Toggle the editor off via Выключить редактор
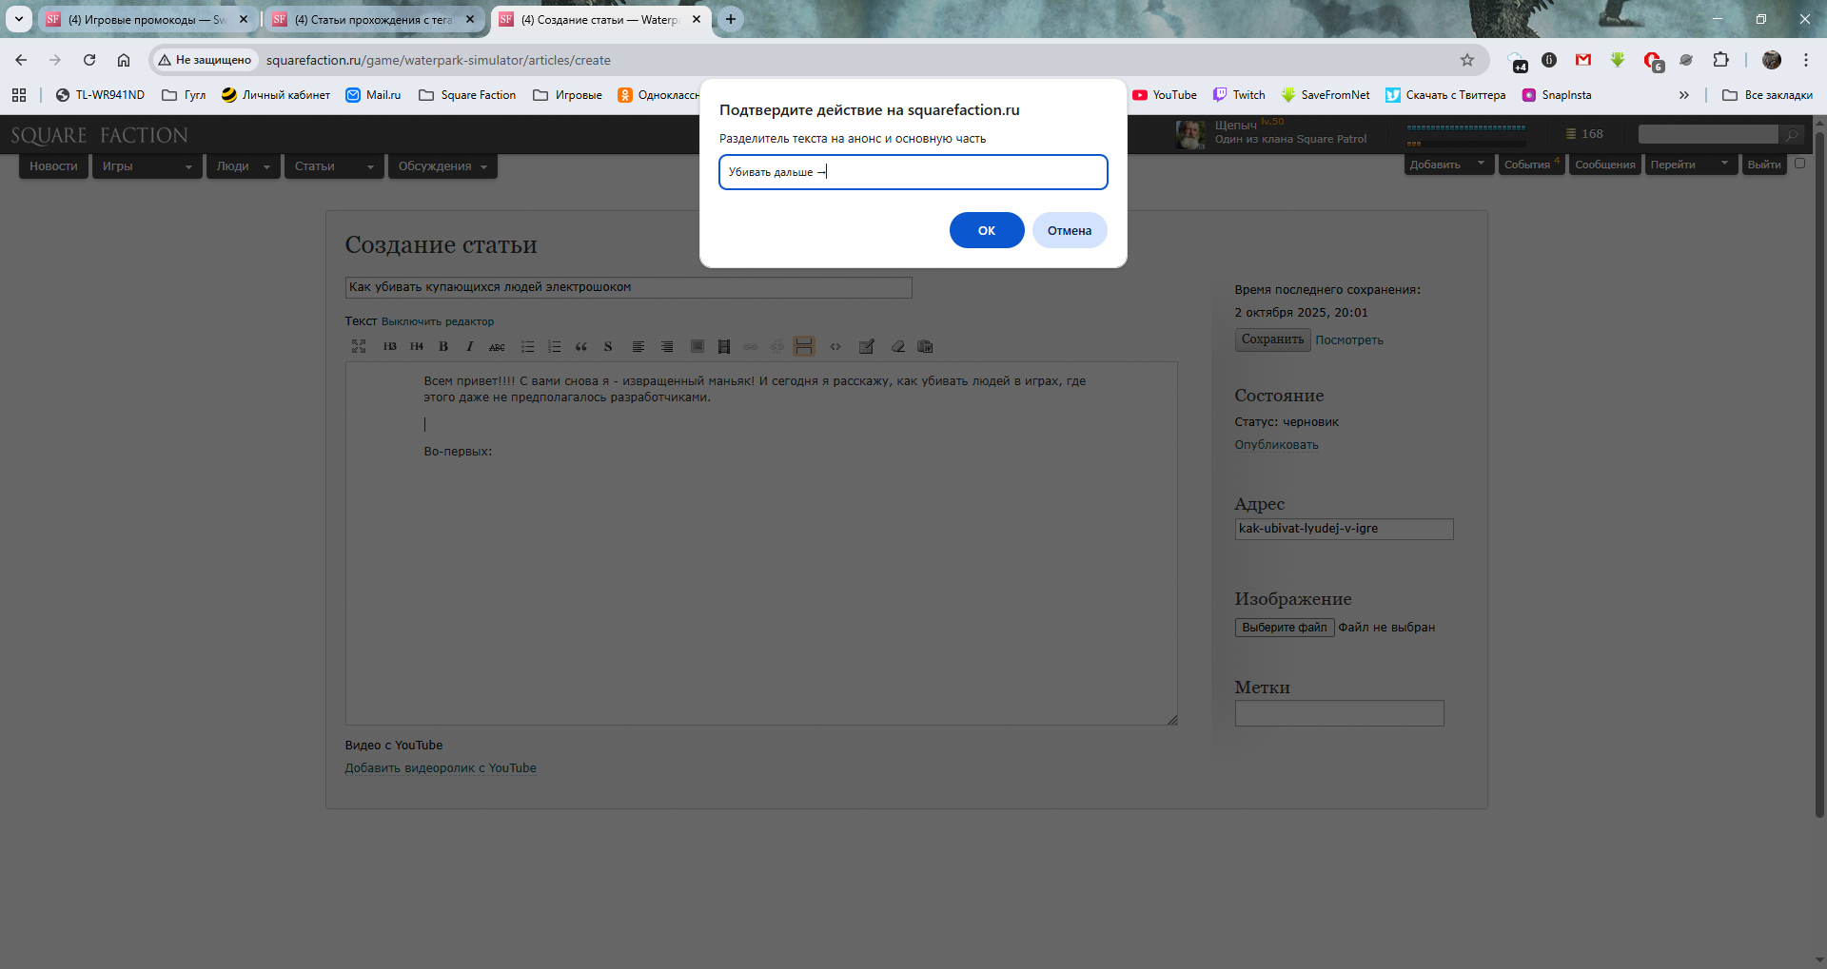Image resolution: width=1827 pixels, height=969 pixels. (x=437, y=322)
